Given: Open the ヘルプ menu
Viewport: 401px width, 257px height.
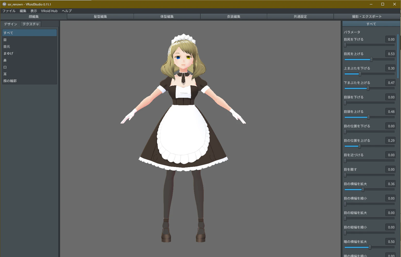Looking at the screenshot, I should pyautogui.click(x=67, y=11).
